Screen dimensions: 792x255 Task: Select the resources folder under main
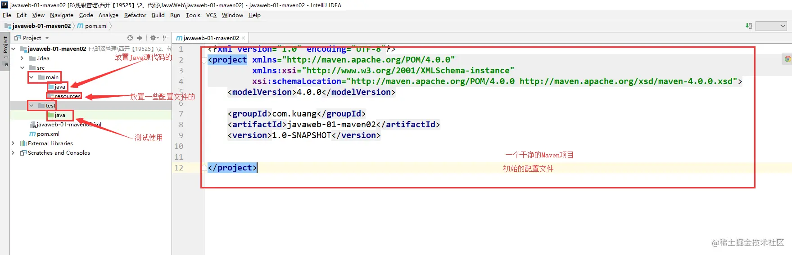point(64,96)
